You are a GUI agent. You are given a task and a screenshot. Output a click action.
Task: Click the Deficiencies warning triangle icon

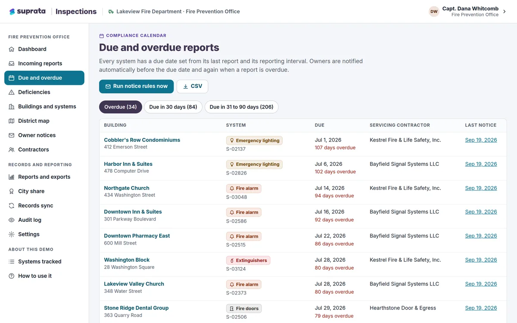coord(12,92)
